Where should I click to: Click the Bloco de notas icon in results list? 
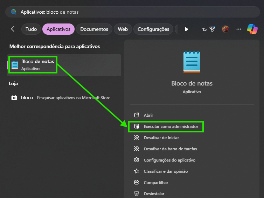coord(15,65)
